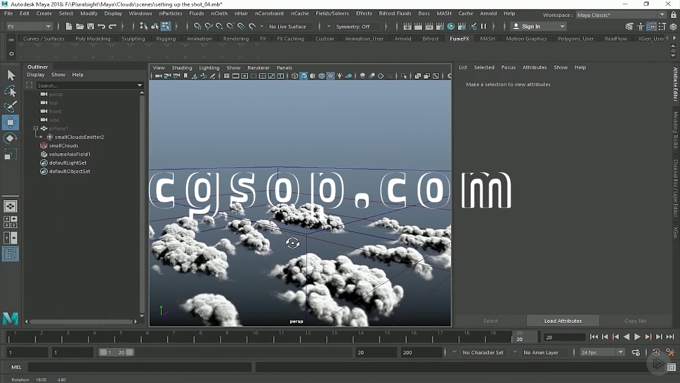The image size is (680, 383).
Task: Collapse the pPlane1 tree node
Action: pos(36,129)
